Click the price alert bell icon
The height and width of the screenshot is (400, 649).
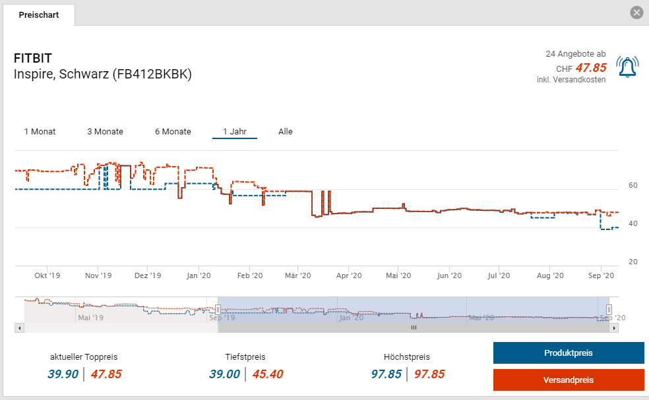coord(627,67)
